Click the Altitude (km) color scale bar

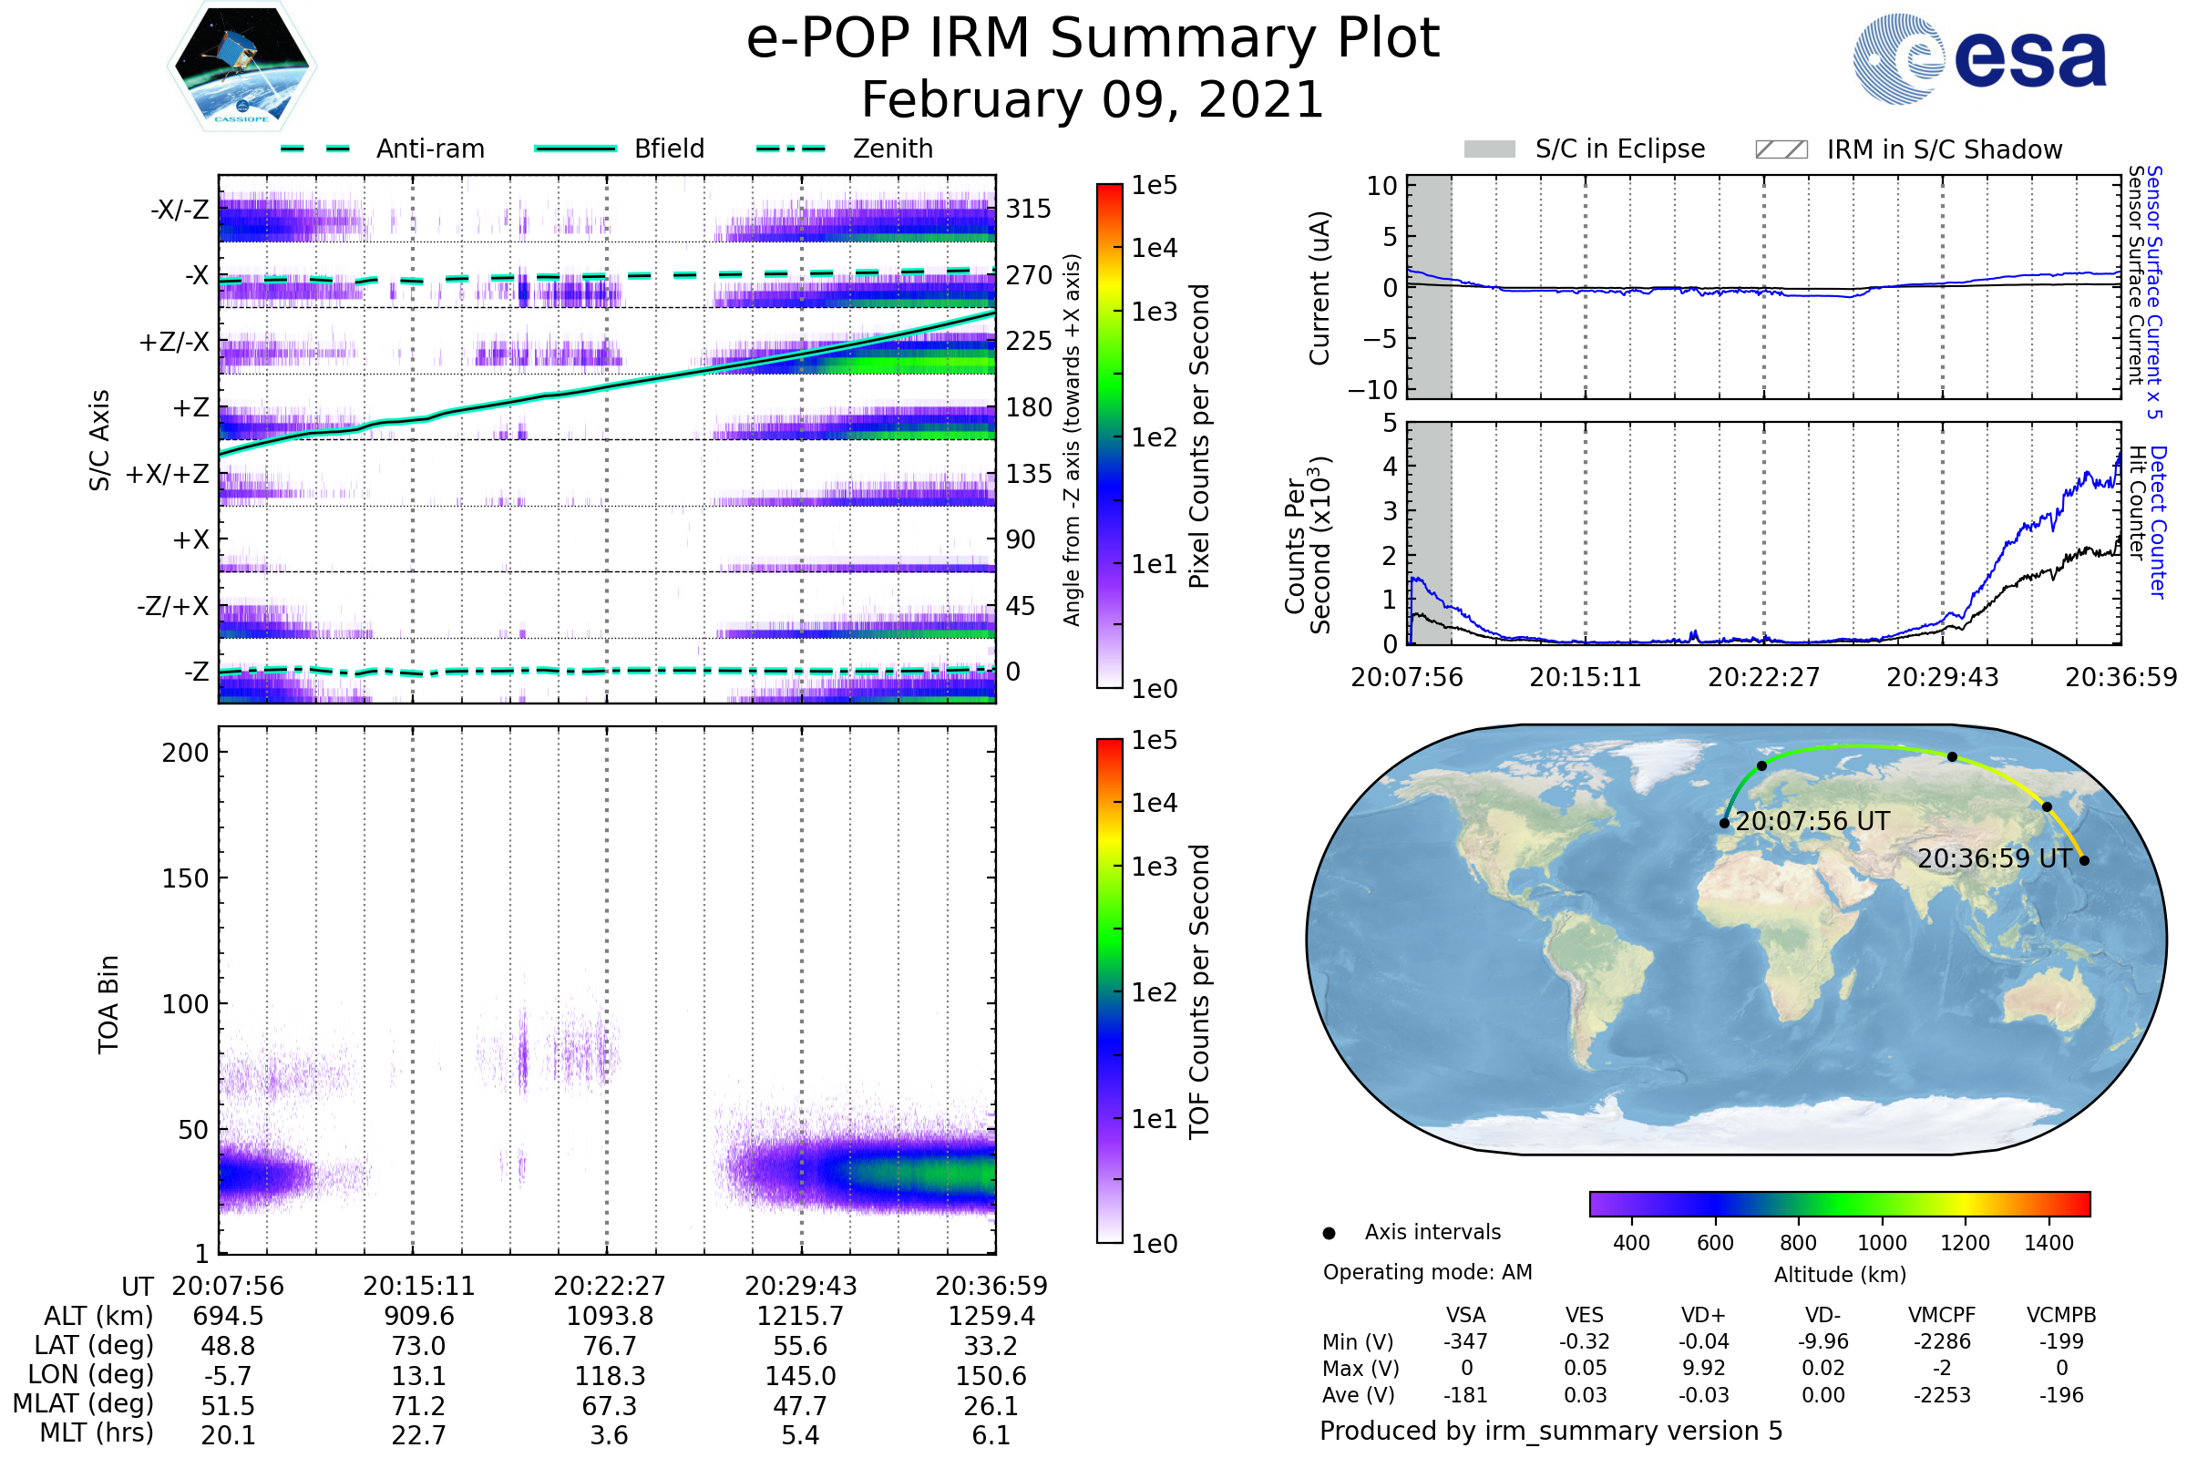[1839, 1203]
